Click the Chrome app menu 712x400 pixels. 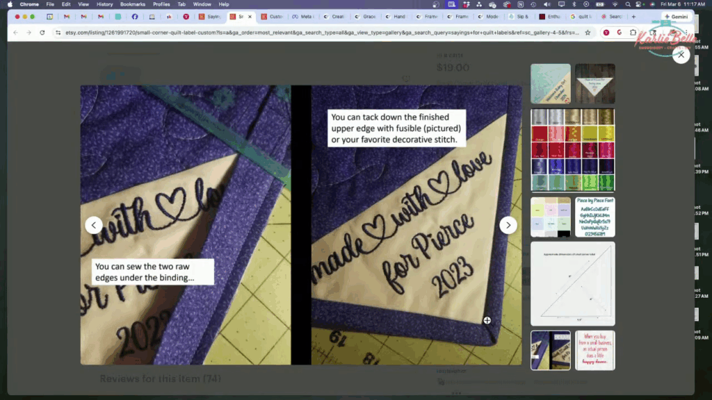[x=29, y=4]
